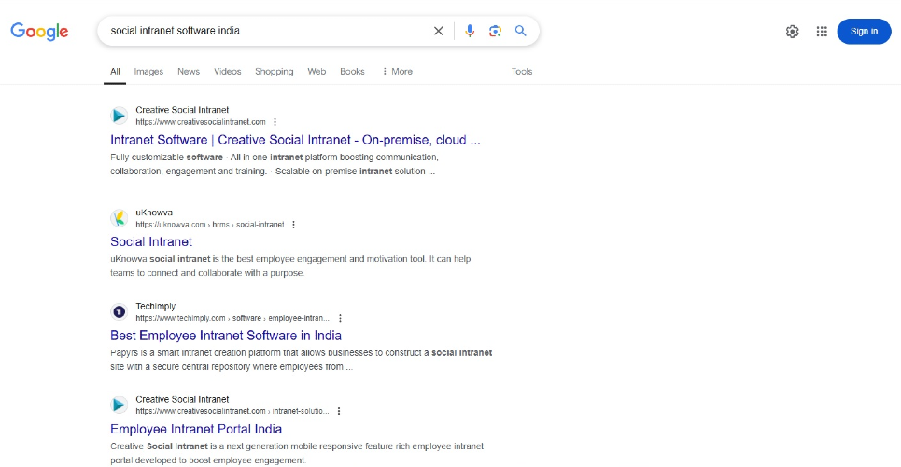Expand the More search filters menu
901x467 pixels.
[x=397, y=72]
